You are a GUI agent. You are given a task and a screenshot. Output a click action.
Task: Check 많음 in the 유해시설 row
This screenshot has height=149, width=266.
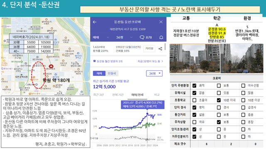click(243, 93)
